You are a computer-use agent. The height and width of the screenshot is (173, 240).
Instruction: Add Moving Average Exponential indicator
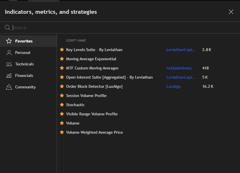91,59
